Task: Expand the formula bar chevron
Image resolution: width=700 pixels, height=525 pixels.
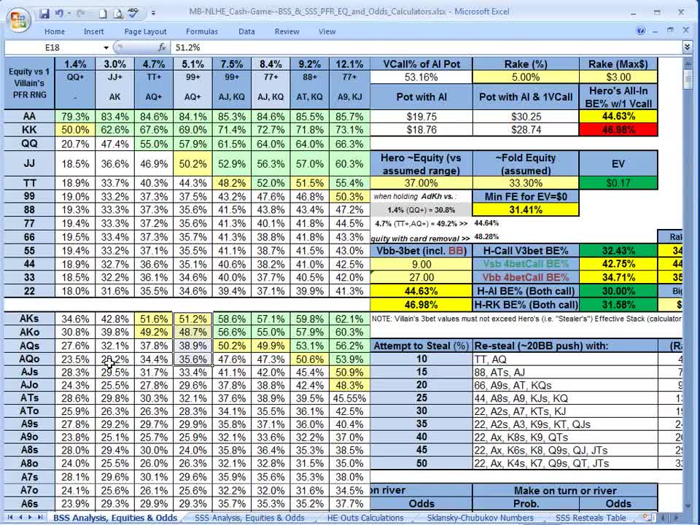Action: (x=687, y=47)
